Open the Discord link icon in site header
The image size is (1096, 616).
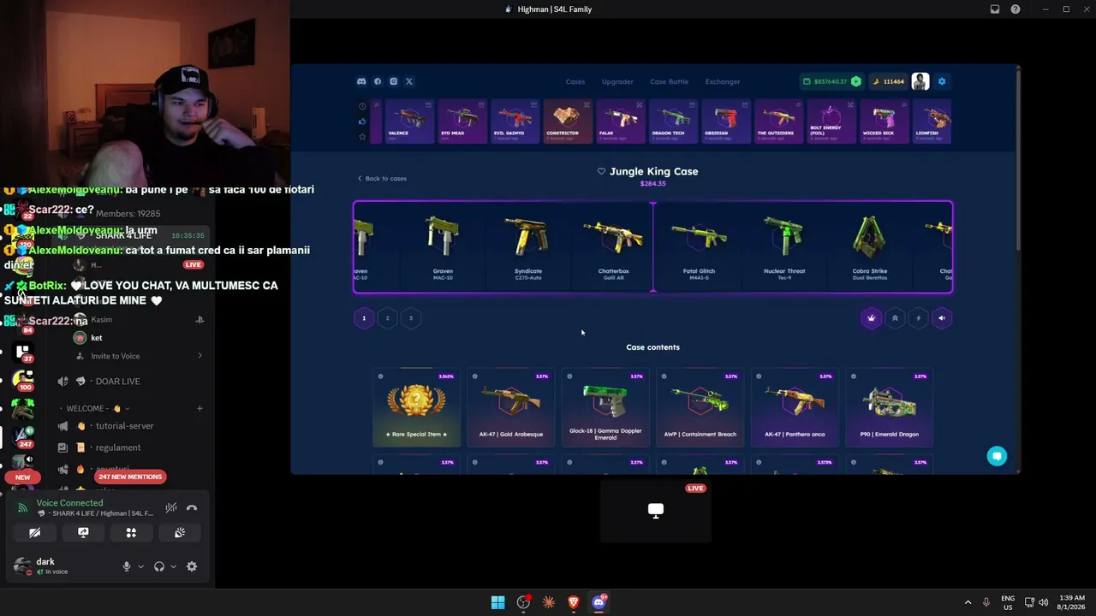pyautogui.click(x=361, y=81)
